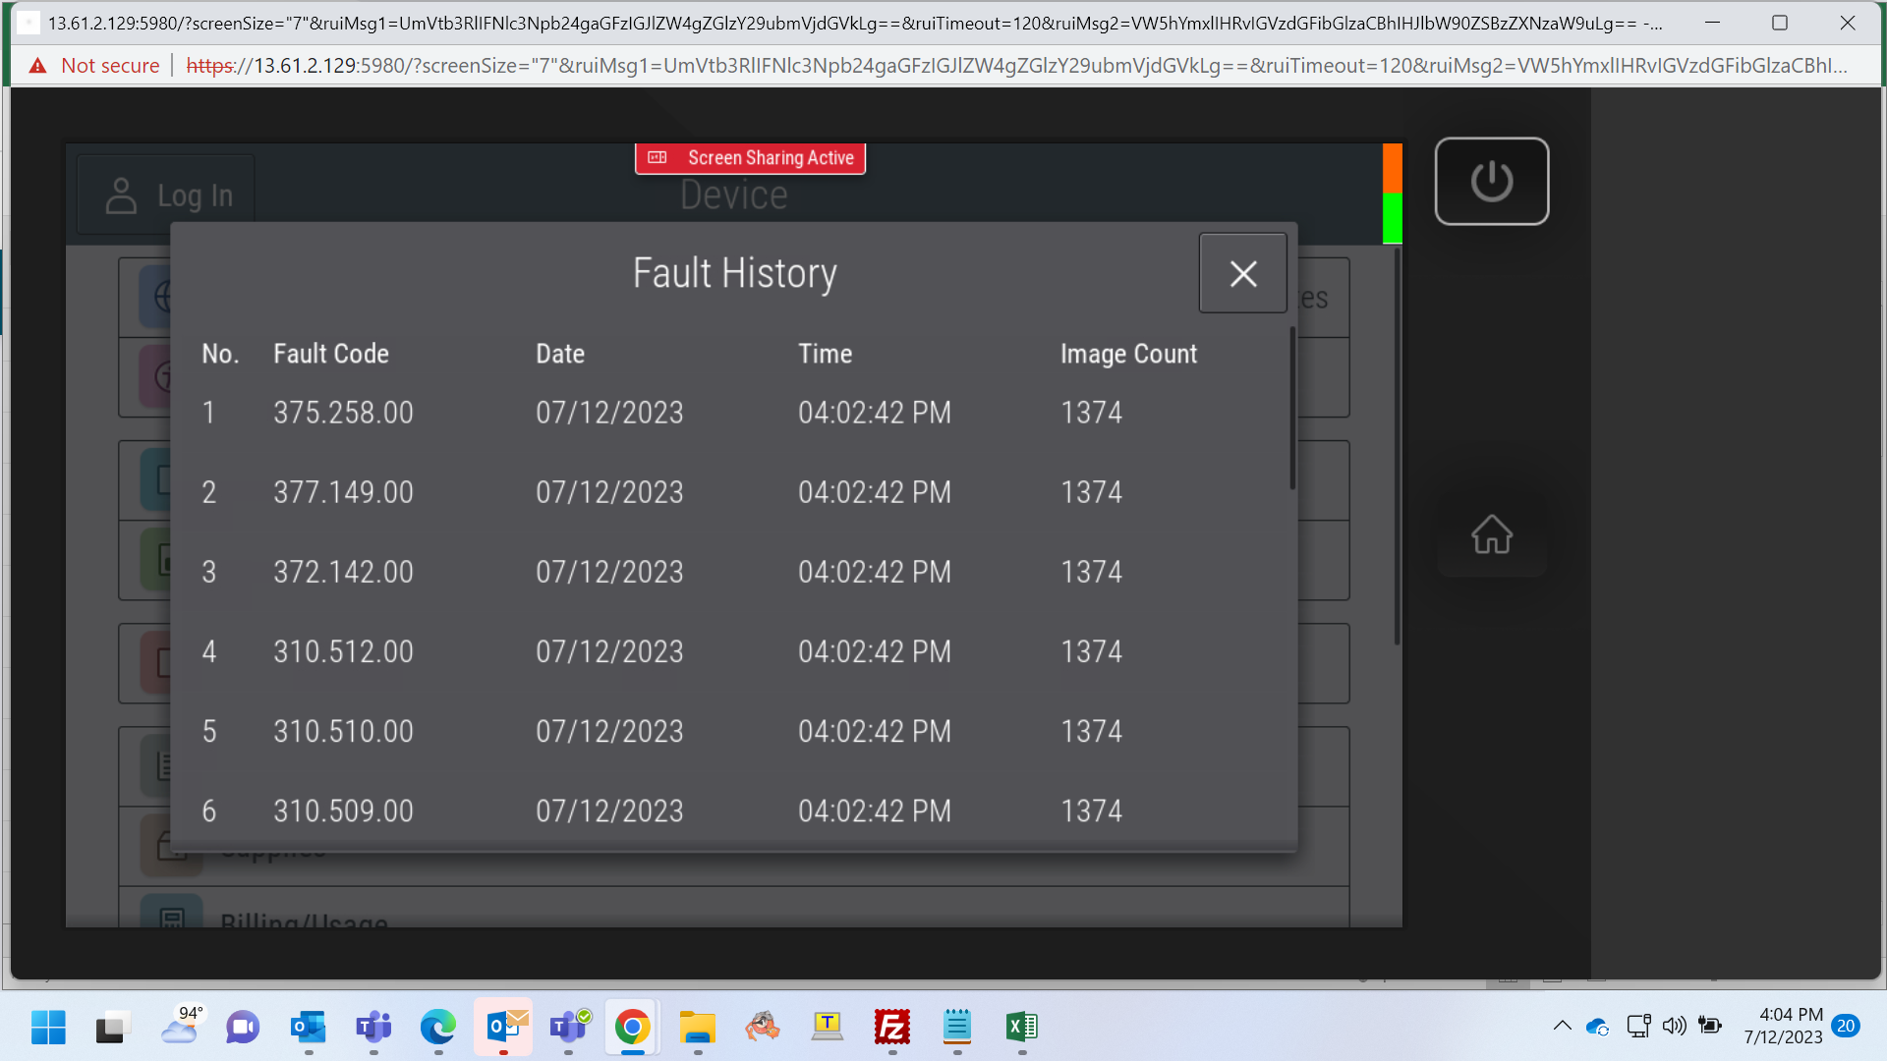Click the power button icon
The height and width of the screenshot is (1061, 1887).
1491,182
